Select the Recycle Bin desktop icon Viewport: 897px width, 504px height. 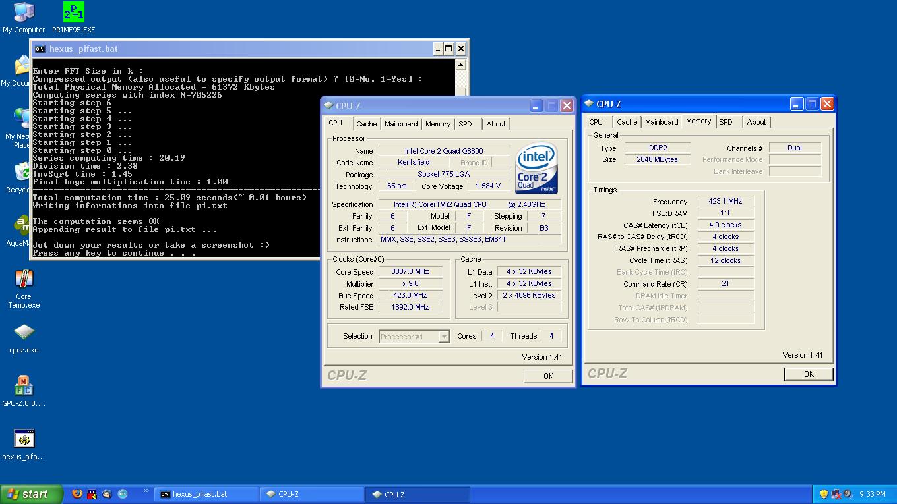(21, 172)
